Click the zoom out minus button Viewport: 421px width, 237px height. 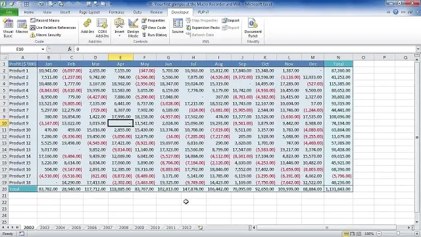pyautogui.click(x=379, y=234)
